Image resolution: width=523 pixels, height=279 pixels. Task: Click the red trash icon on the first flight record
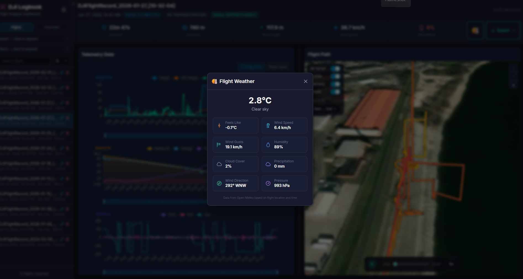click(67, 73)
